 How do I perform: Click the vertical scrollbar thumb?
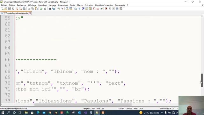tap(202, 80)
